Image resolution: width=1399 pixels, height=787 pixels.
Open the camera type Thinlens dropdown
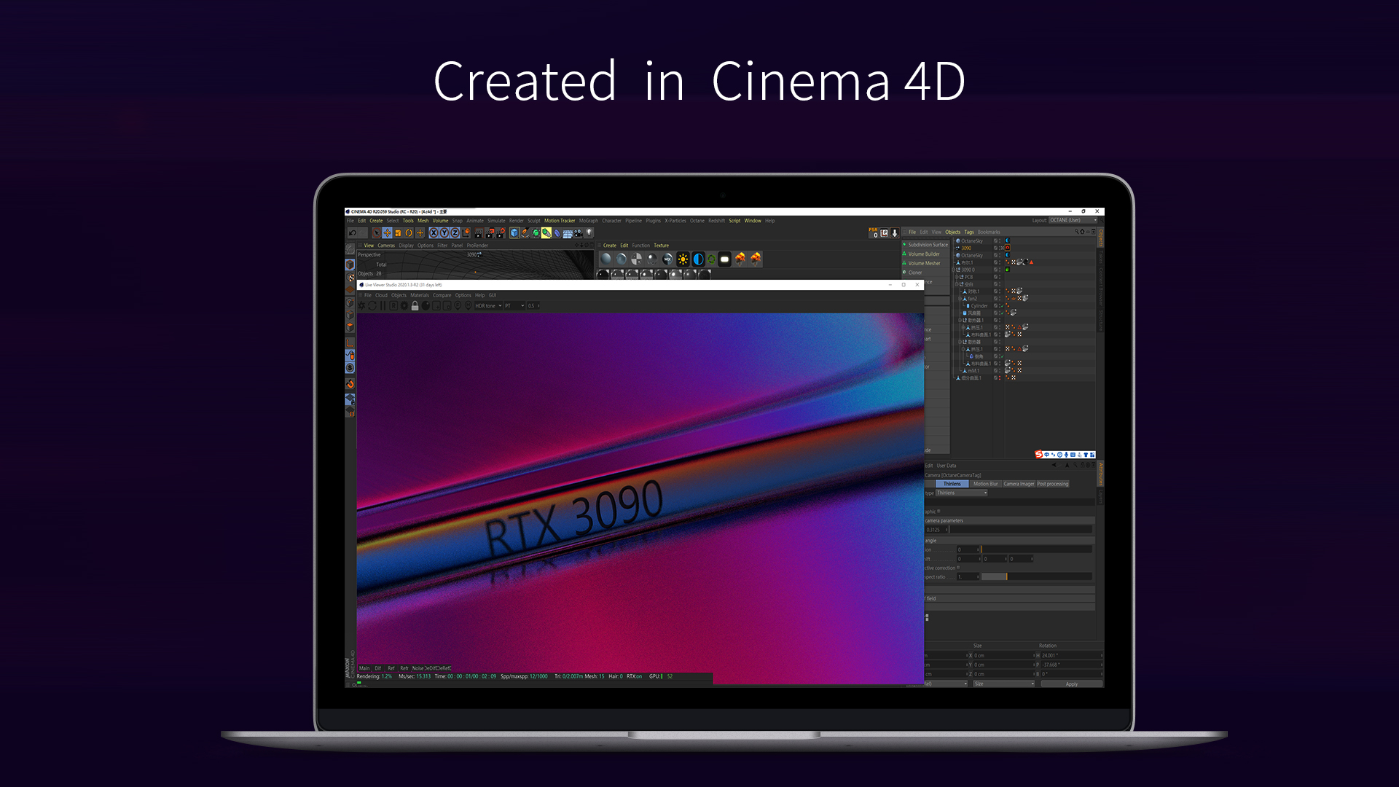[962, 493]
